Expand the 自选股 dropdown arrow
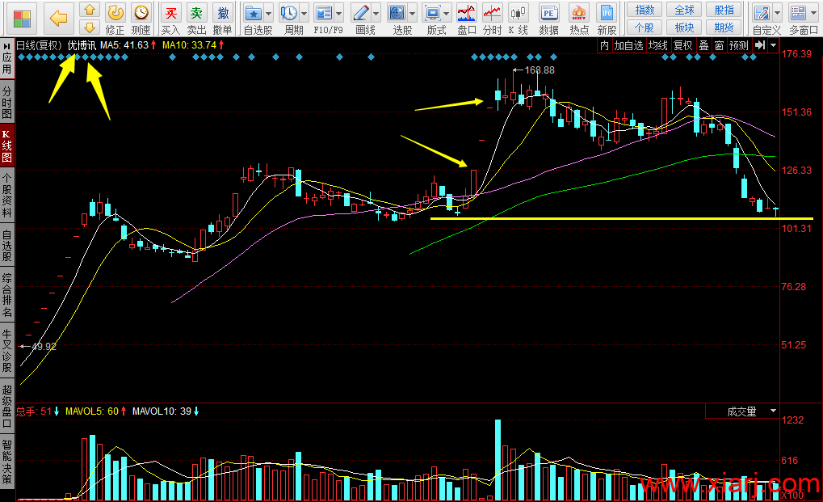The width and height of the screenshot is (823, 502). [269, 14]
